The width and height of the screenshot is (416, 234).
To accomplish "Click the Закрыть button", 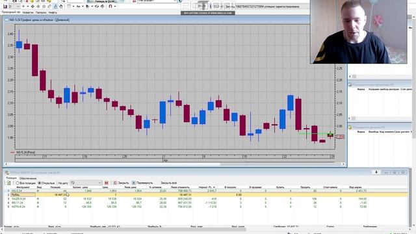I will pos(121,183).
